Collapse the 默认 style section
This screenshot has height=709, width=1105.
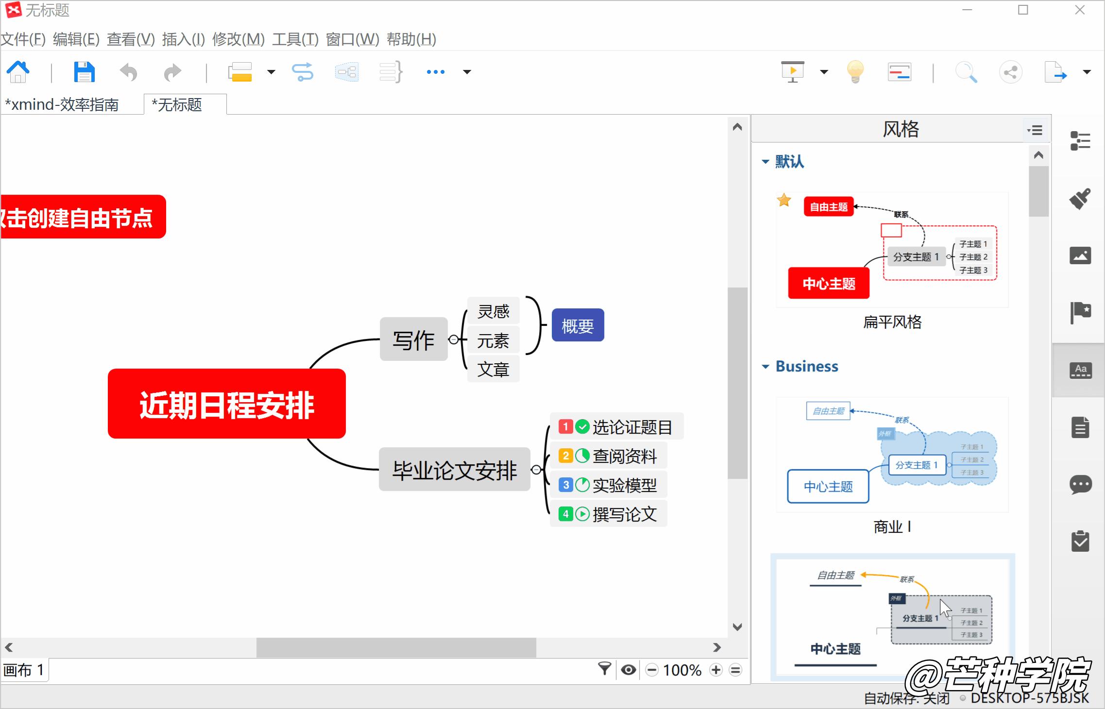[766, 162]
